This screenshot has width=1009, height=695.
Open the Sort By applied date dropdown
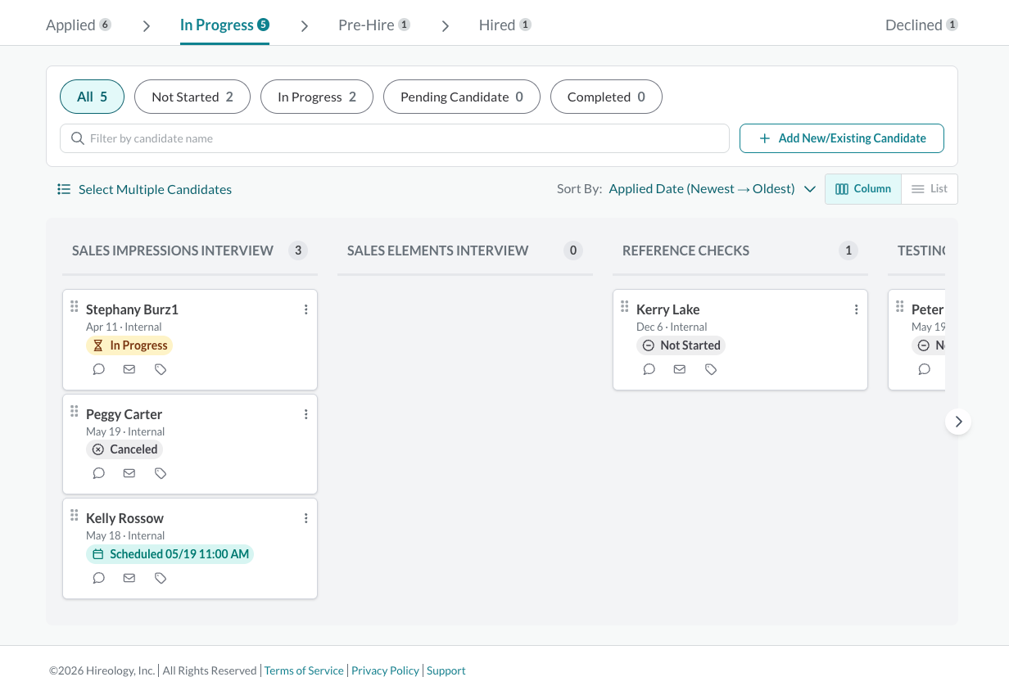click(713, 189)
